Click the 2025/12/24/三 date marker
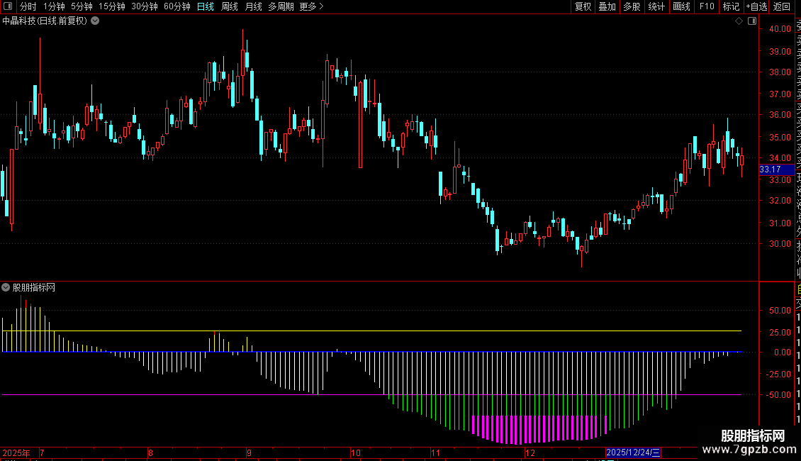This screenshot has width=801, height=461. [633, 452]
